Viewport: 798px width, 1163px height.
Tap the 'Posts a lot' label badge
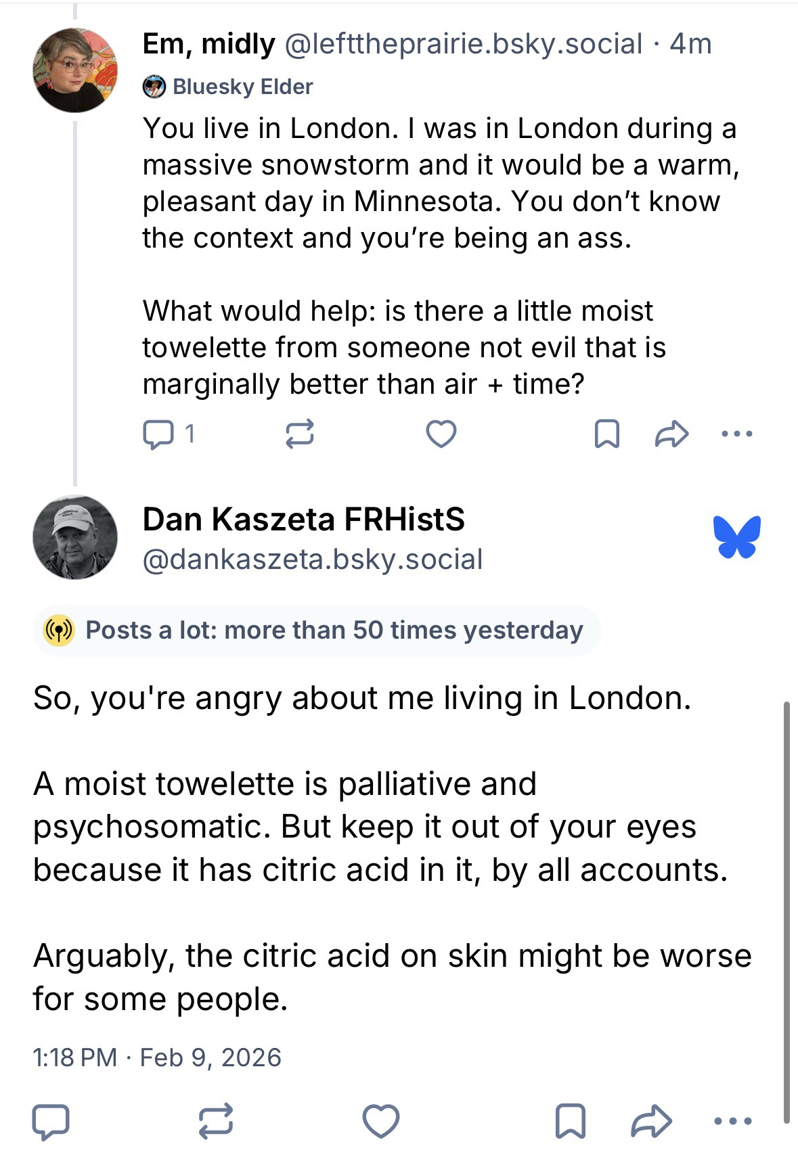coord(316,630)
